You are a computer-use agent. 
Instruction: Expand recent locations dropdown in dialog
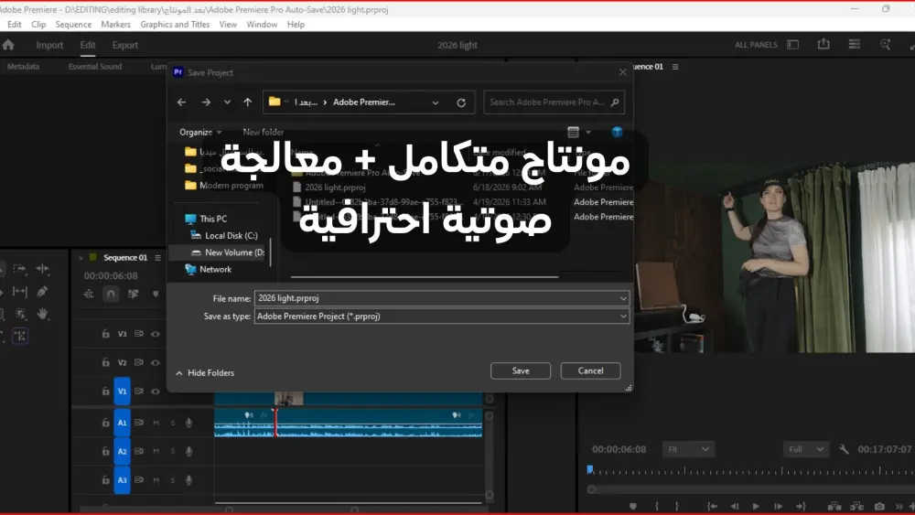[227, 102]
